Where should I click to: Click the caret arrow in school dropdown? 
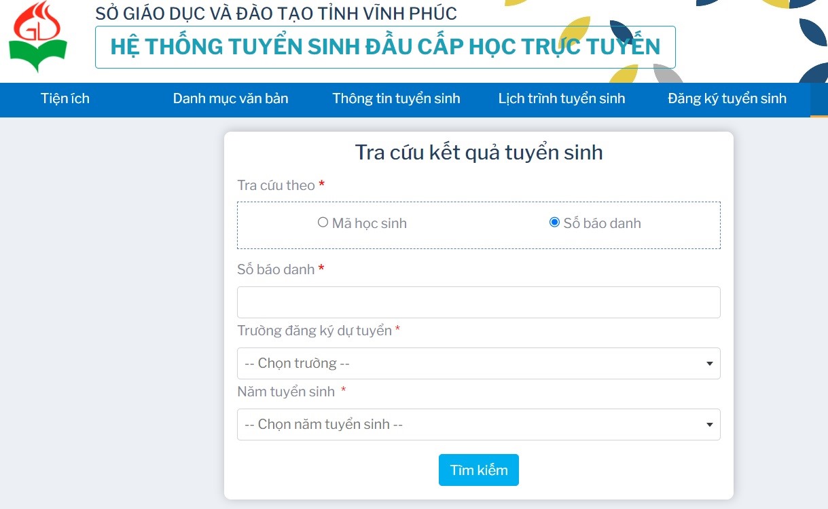pyautogui.click(x=709, y=364)
